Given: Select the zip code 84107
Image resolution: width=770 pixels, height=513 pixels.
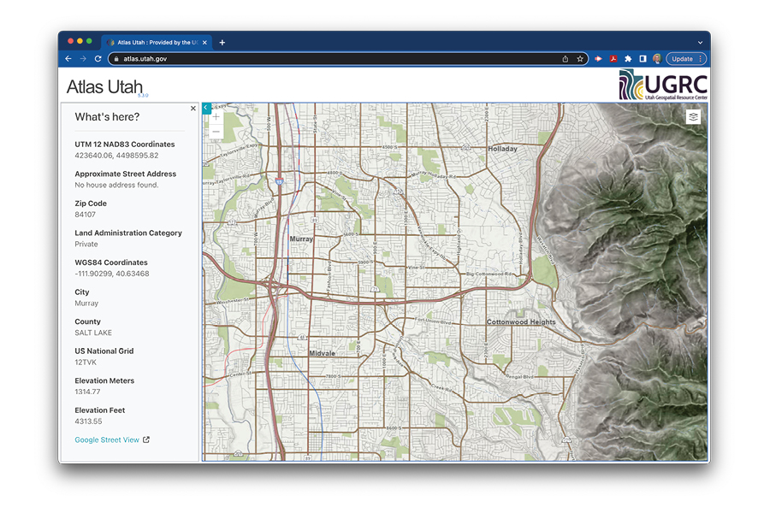Looking at the screenshot, I should coord(85,215).
